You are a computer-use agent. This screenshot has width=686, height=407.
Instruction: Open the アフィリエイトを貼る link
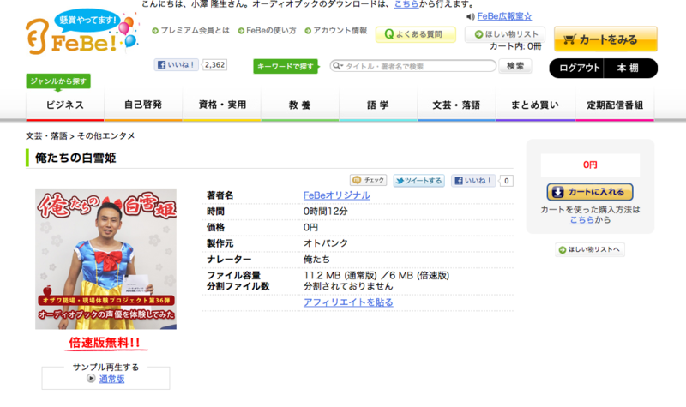point(348,302)
